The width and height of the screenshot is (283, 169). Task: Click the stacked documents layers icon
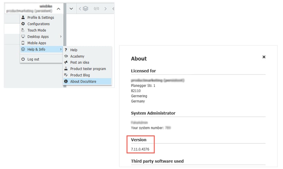86,9
